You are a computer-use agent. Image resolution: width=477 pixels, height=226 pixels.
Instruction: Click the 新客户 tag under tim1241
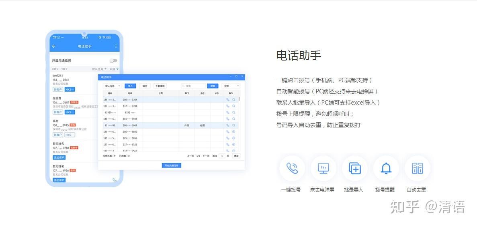[x=58, y=89]
